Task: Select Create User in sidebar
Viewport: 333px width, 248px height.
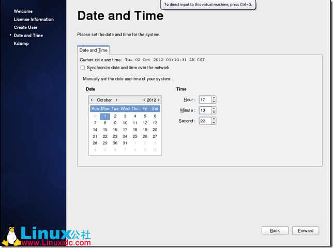Action: click(26, 27)
